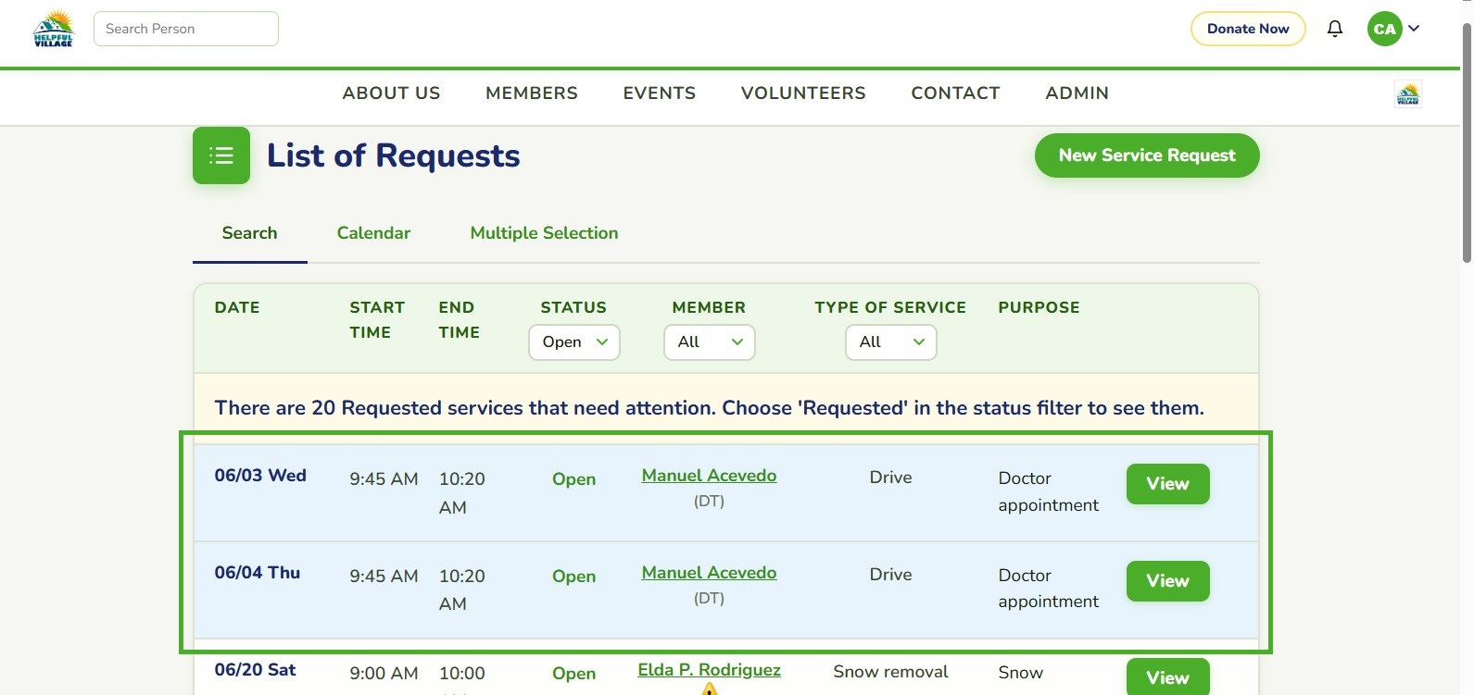Open the VOLUNTEERS menu item

coord(803,93)
